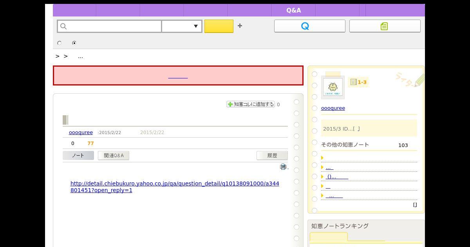Click the yellow search button
470x247 pixels.
(219, 26)
